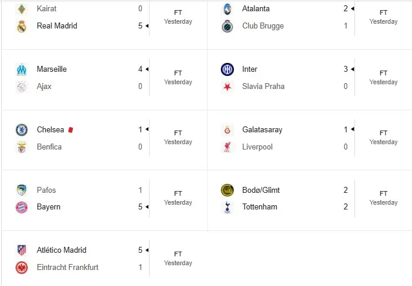
Task: Click the Tottenham club logo
Action: (227, 207)
